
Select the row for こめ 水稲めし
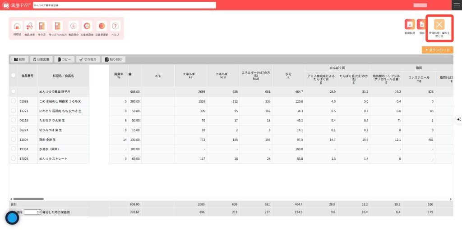[x=13, y=101]
